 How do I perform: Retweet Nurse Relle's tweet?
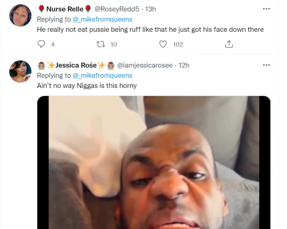tap(101, 44)
